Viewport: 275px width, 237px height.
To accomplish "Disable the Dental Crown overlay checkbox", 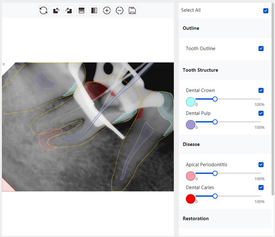I will [x=261, y=90].
